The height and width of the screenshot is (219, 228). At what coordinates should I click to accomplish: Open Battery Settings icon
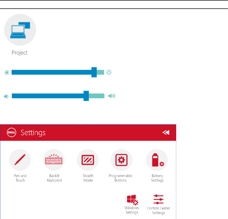157,160
